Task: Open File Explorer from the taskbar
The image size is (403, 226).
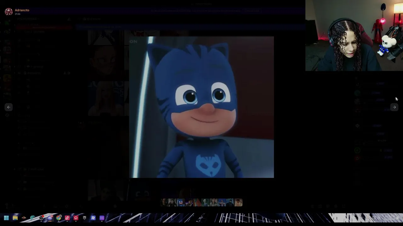Action: 15,218
